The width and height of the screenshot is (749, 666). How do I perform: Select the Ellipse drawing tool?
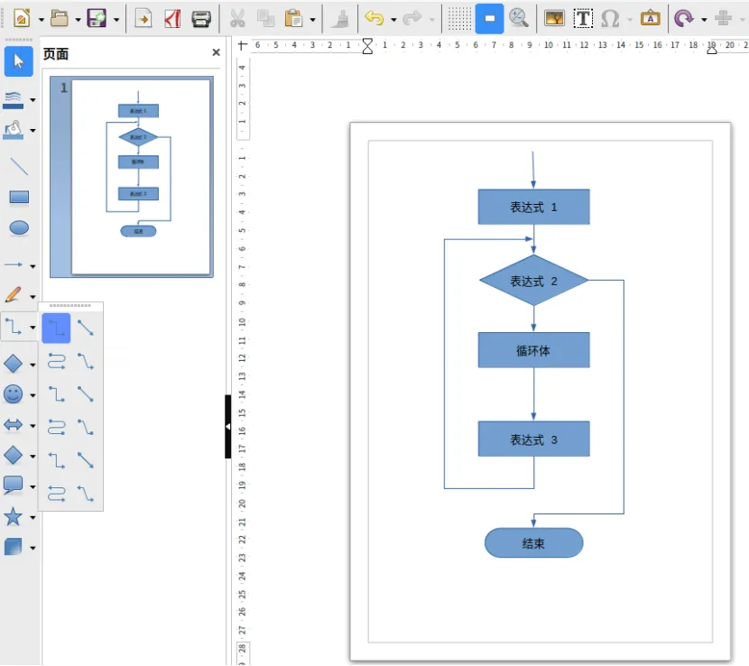(x=19, y=228)
